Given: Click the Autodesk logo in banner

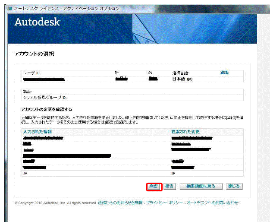Looking at the screenshot, I should click(37, 22).
